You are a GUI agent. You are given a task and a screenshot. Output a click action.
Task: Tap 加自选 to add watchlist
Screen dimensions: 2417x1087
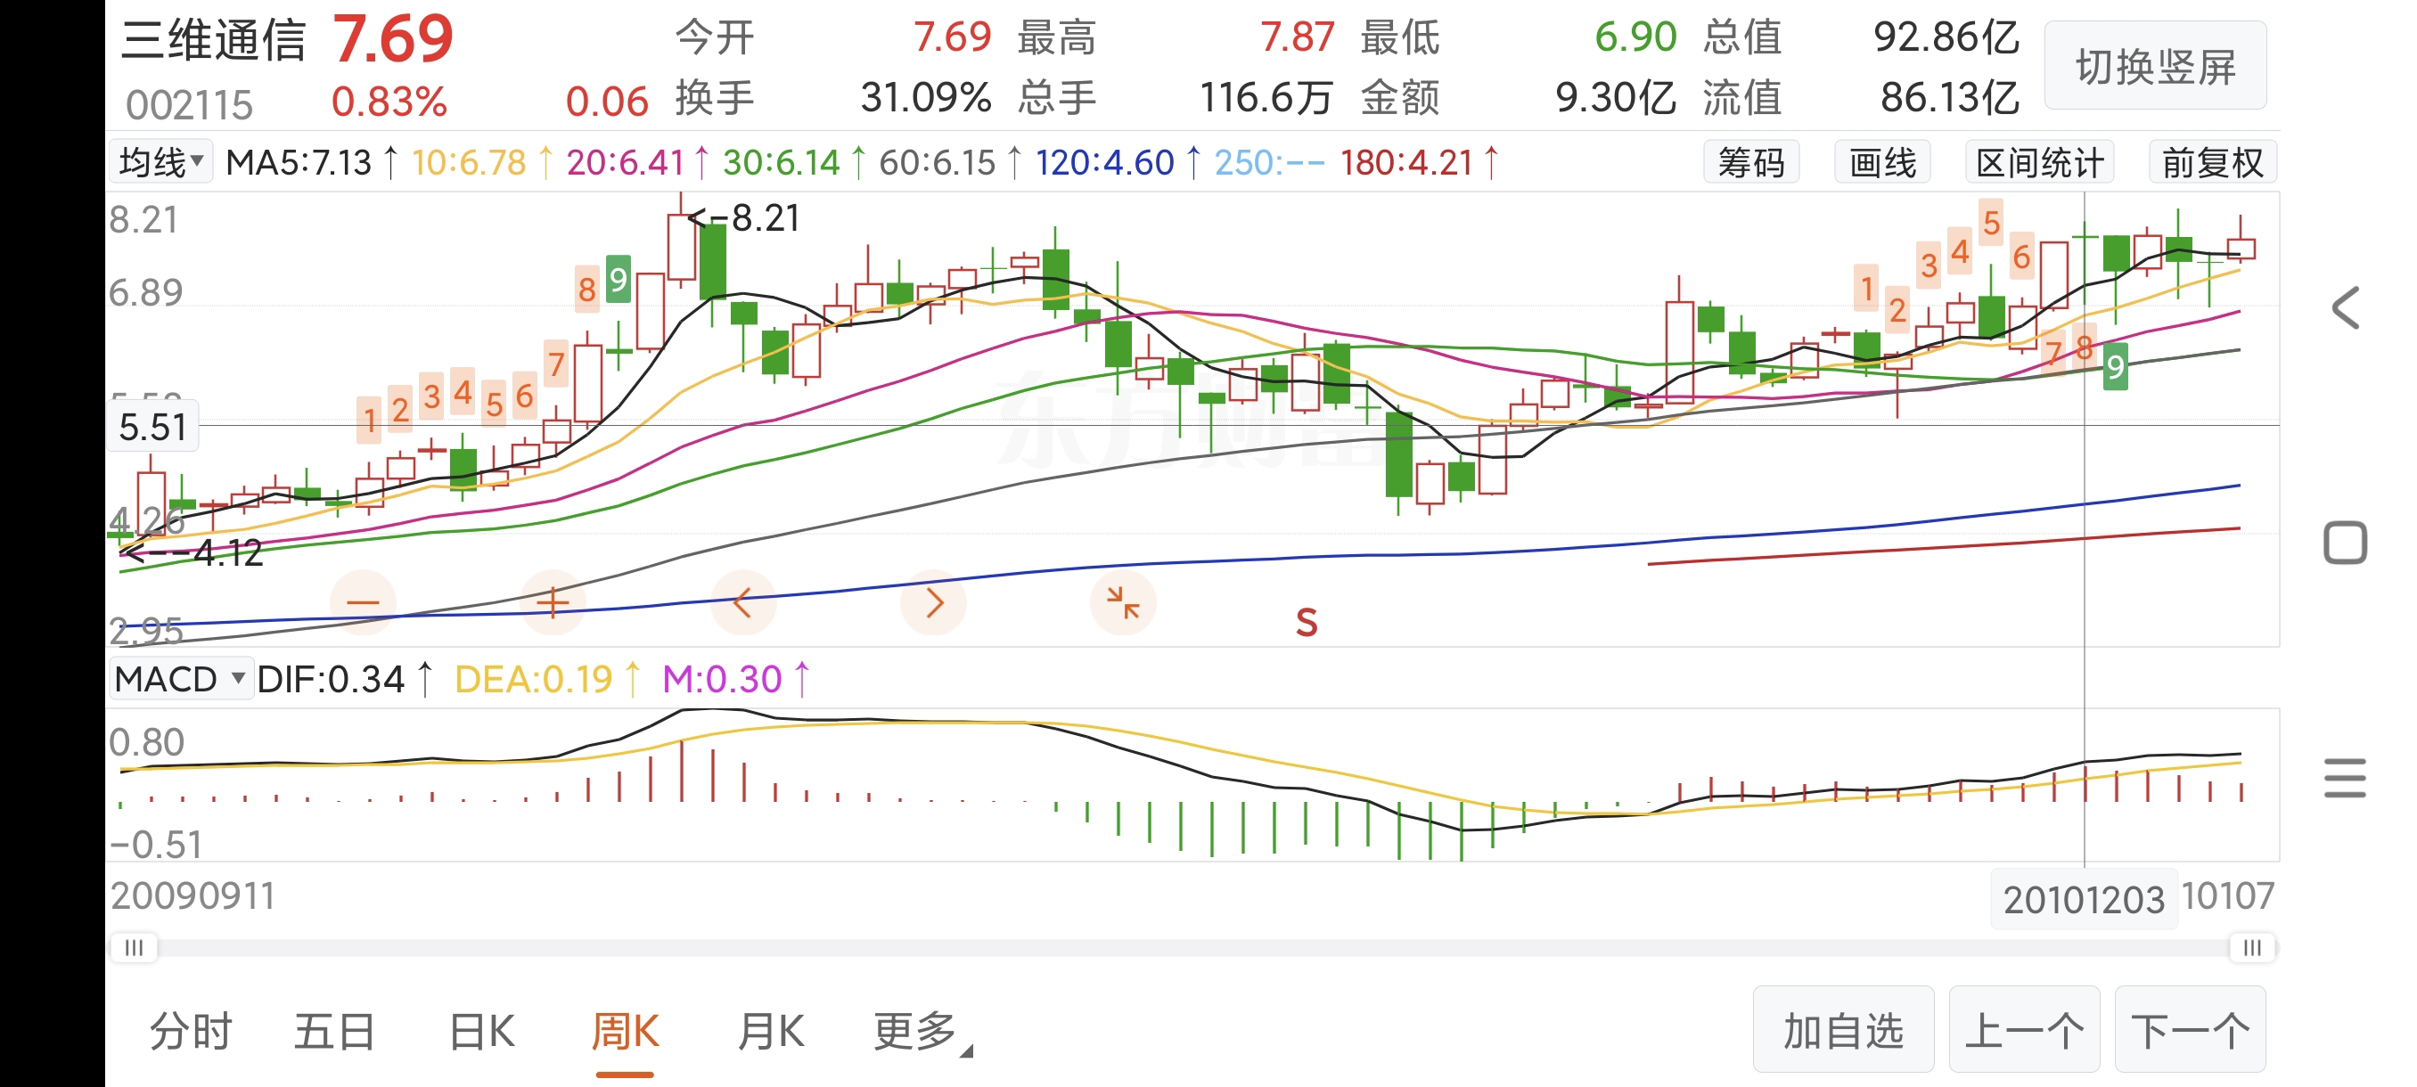coord(1843,1030)
